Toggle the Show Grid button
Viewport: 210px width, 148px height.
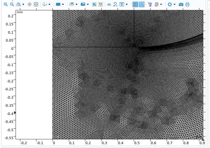[135, 4]
